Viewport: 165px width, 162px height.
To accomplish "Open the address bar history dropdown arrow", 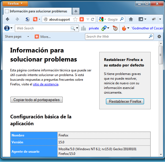I will [x=88, y=19].
